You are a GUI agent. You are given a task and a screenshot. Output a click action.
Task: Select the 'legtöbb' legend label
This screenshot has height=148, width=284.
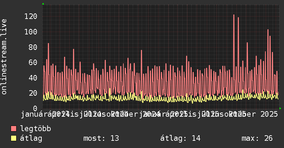[x=35, y=128]
